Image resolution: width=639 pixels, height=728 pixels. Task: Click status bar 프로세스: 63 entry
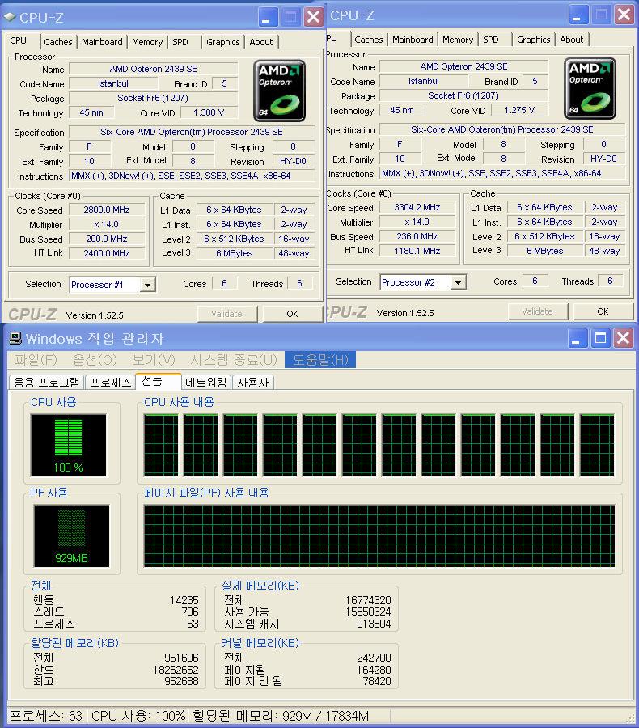coord(46,716)
